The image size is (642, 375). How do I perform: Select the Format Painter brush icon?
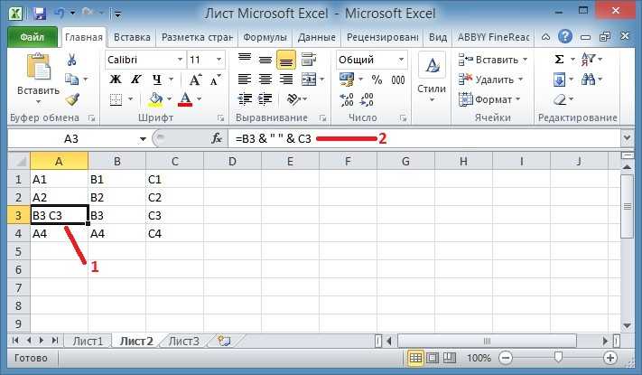pos(72,99)
